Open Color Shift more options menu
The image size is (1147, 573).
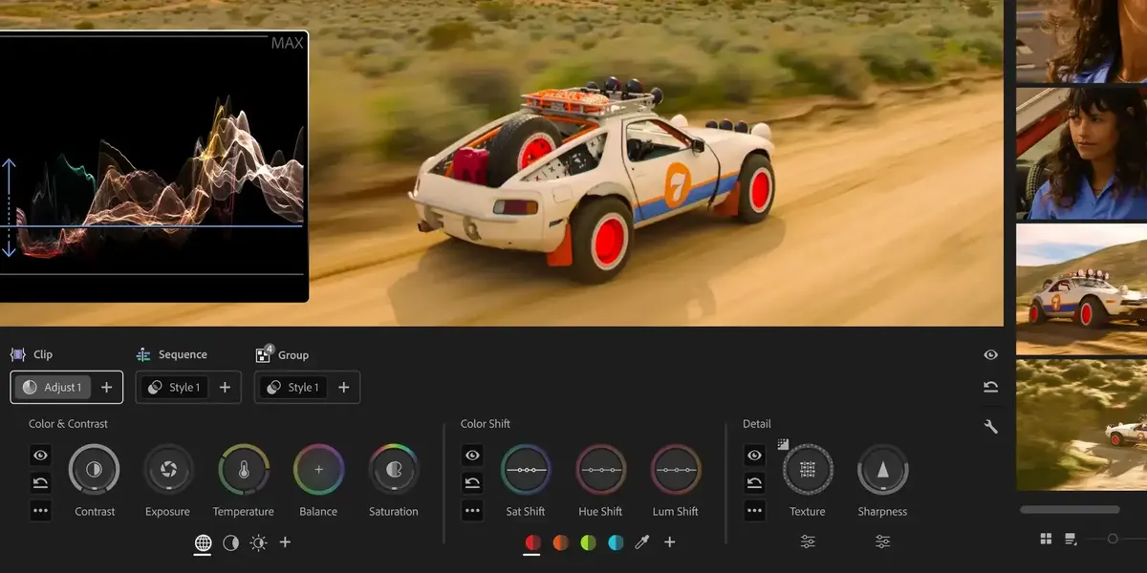(x=472, y=511)
